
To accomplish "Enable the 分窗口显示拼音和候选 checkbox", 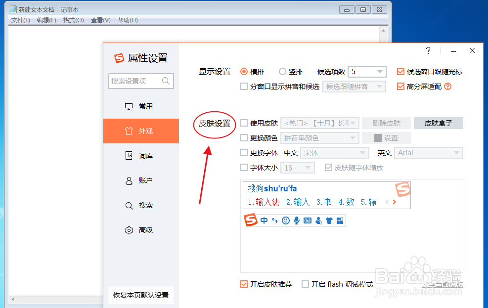I will 244,86.
